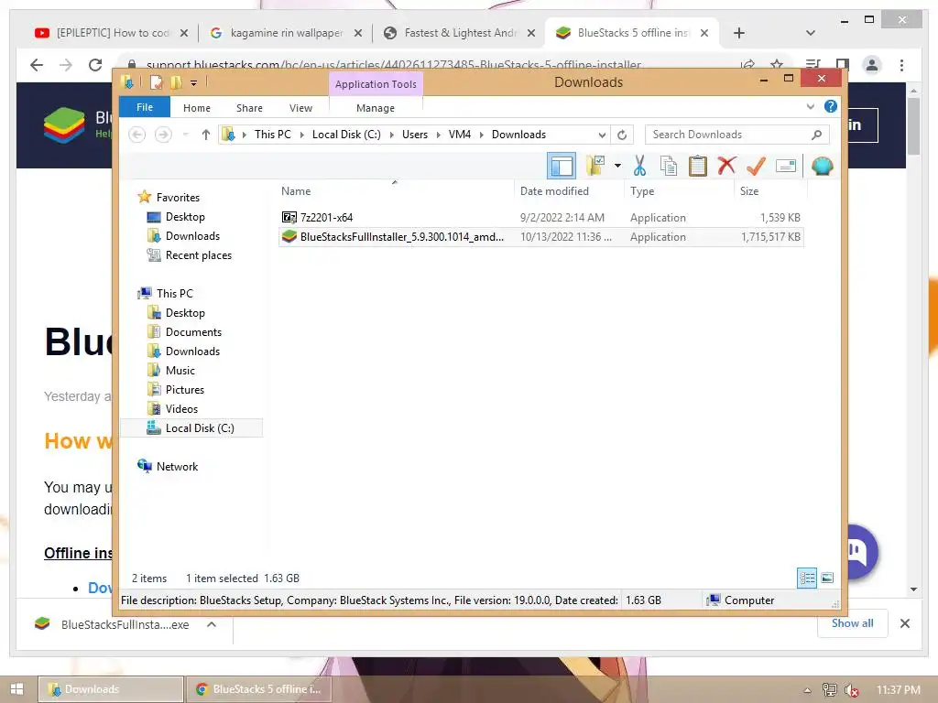The width and height of the screenshot is (938, 703).
Task: Click 'This PC' in the address breadcrumb
Action: pyautogui.click(x=273, y=135)
